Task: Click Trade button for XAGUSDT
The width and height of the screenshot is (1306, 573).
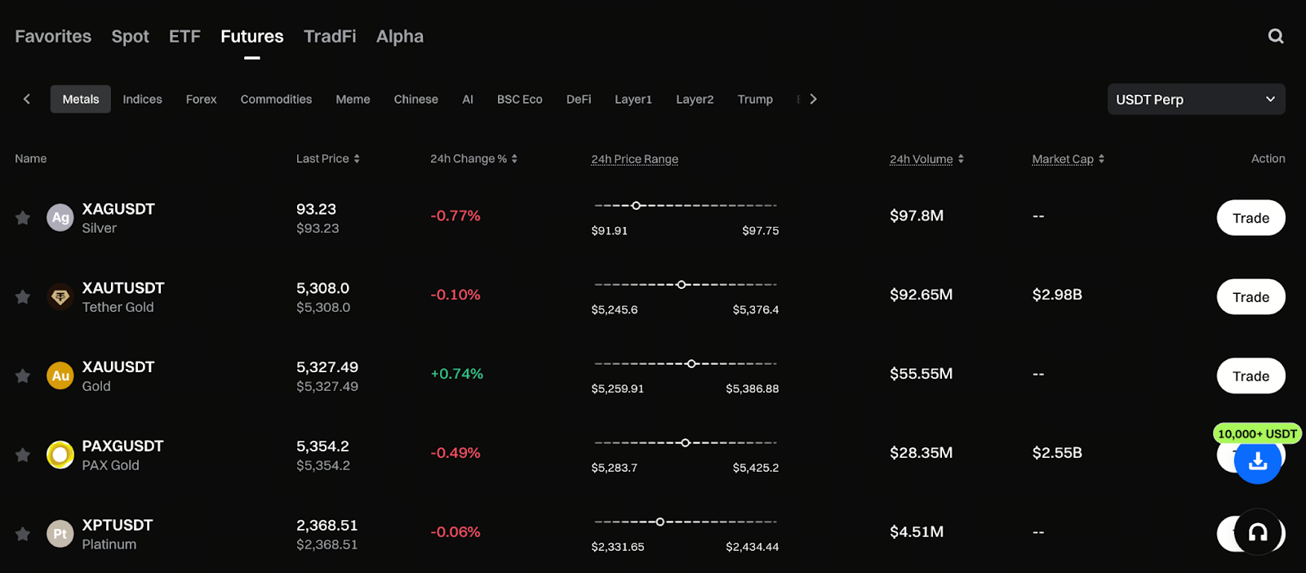Action: pos(1250,218)
